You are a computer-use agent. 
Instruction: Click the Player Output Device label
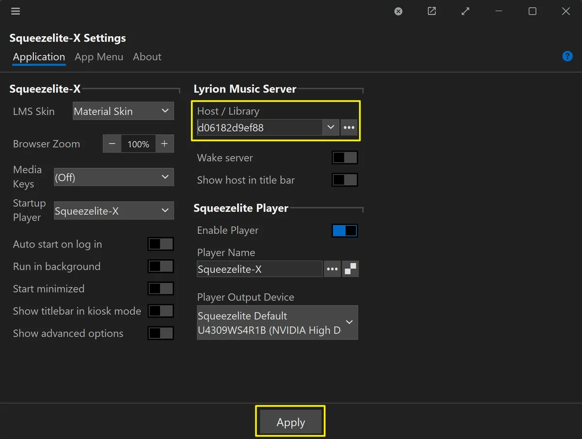(x=245, y=297)
